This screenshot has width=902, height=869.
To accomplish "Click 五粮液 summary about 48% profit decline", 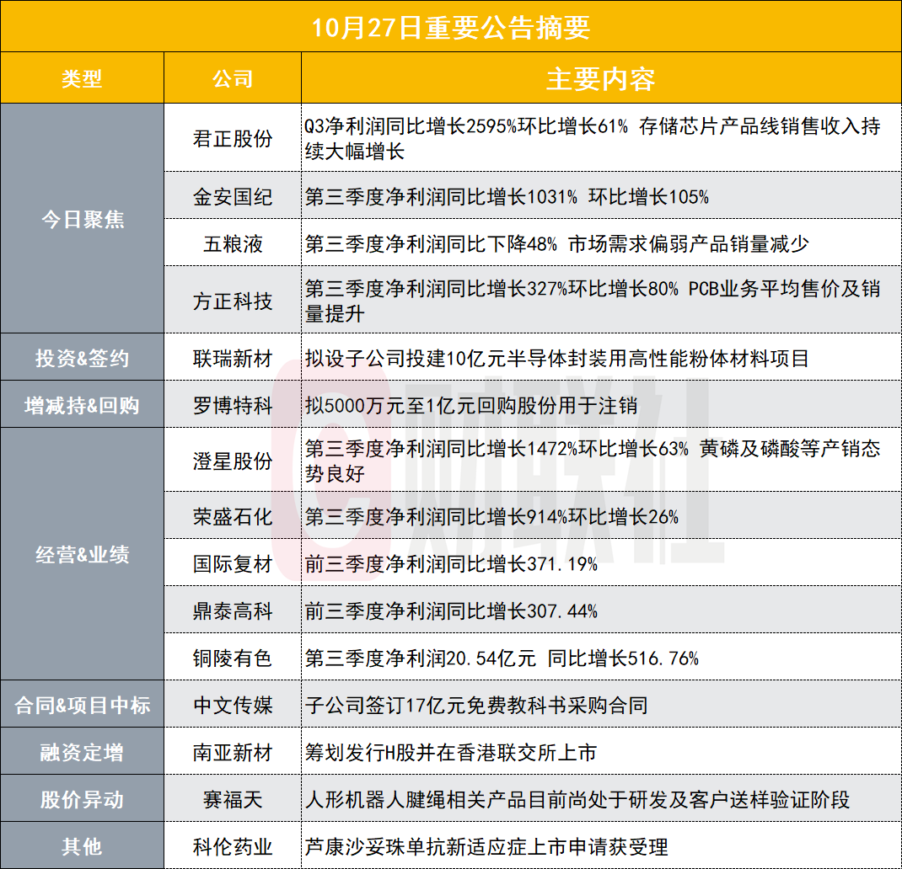I will tap(557, 243).
